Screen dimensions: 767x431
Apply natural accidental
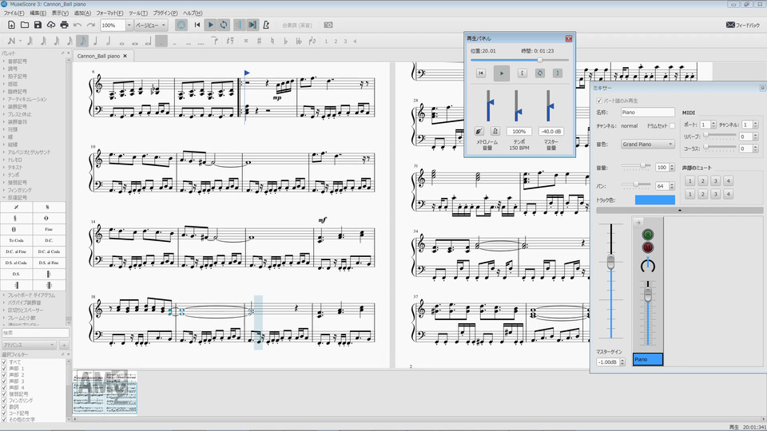pos(272,41)
